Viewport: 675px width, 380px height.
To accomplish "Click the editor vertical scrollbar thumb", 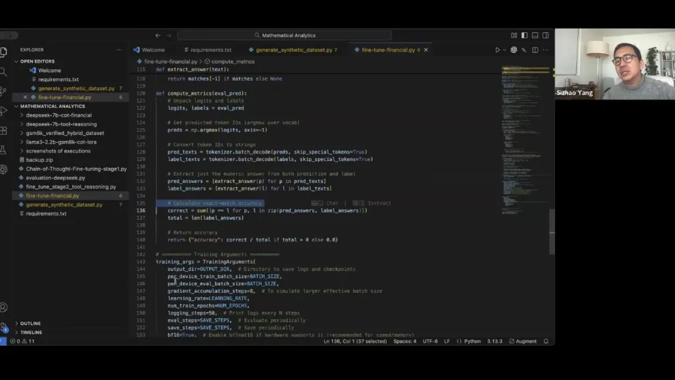I will (552, 232).
